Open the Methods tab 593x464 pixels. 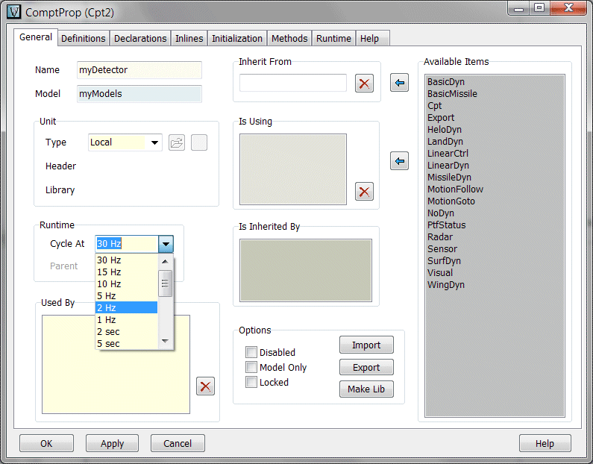(289, 39)
